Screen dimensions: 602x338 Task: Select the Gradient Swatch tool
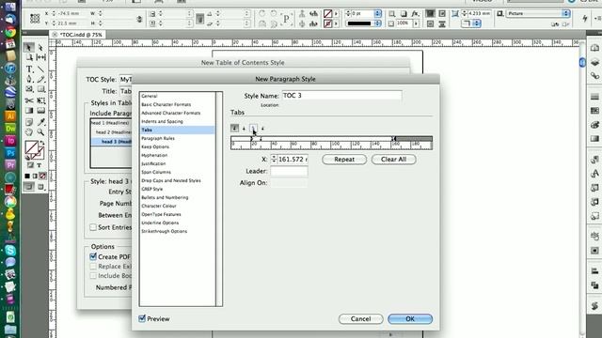pyautogui.click(x=29, y=111)
